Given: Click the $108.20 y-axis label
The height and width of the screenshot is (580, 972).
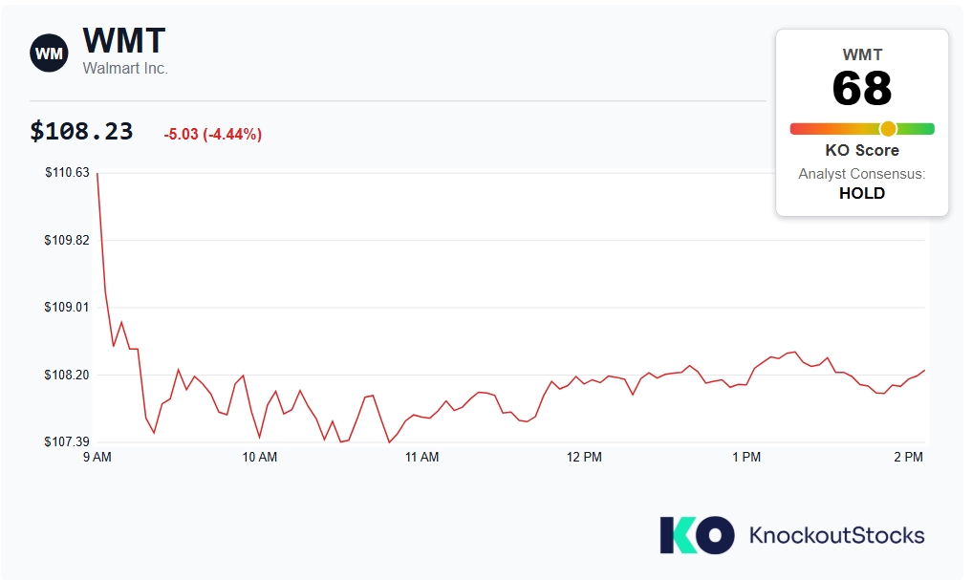Looking at the screenshot, I should (x=67, y=375).
